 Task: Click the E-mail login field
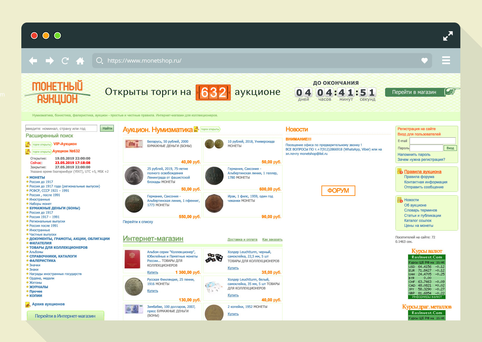coord(433,141)
